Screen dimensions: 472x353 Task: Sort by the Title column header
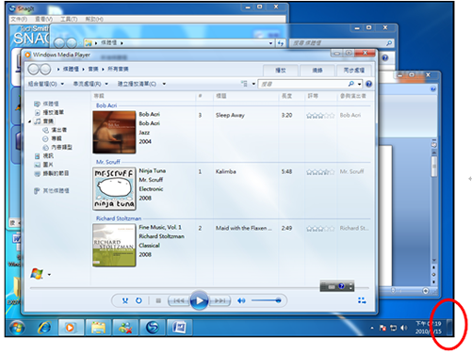221,96
